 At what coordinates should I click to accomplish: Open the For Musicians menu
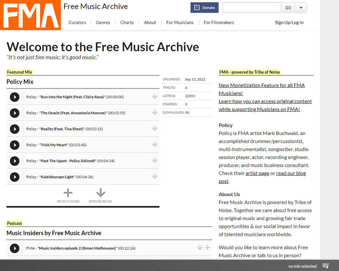click(x=180, y=22)
